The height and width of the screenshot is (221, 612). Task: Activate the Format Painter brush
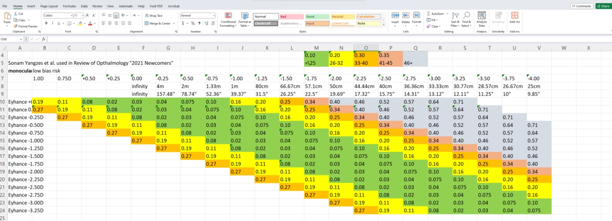coord(16,26)
